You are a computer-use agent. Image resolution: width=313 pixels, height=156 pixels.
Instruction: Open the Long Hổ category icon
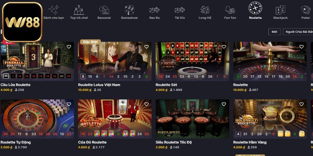(x=205, y=10)
